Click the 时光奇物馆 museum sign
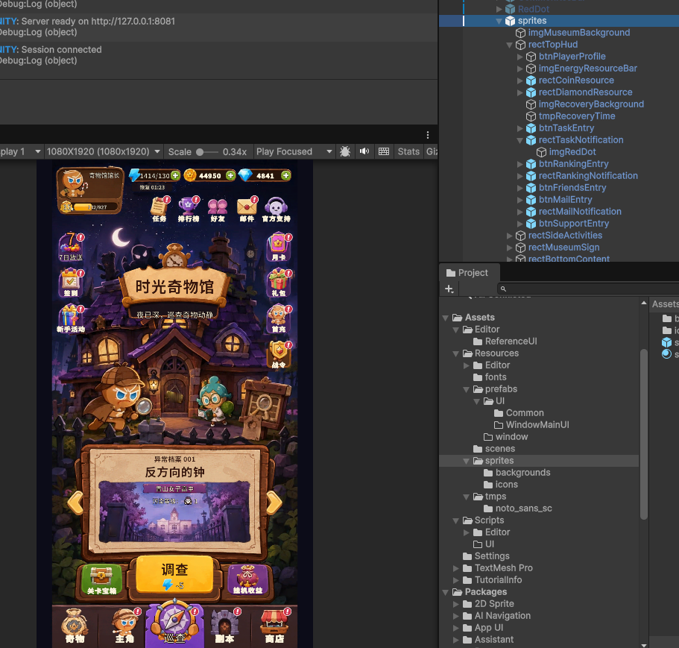 [174, 287]
